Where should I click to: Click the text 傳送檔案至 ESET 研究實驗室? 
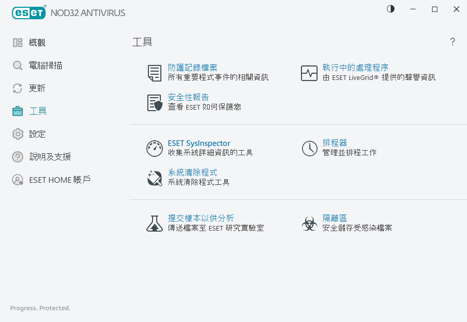216,228
